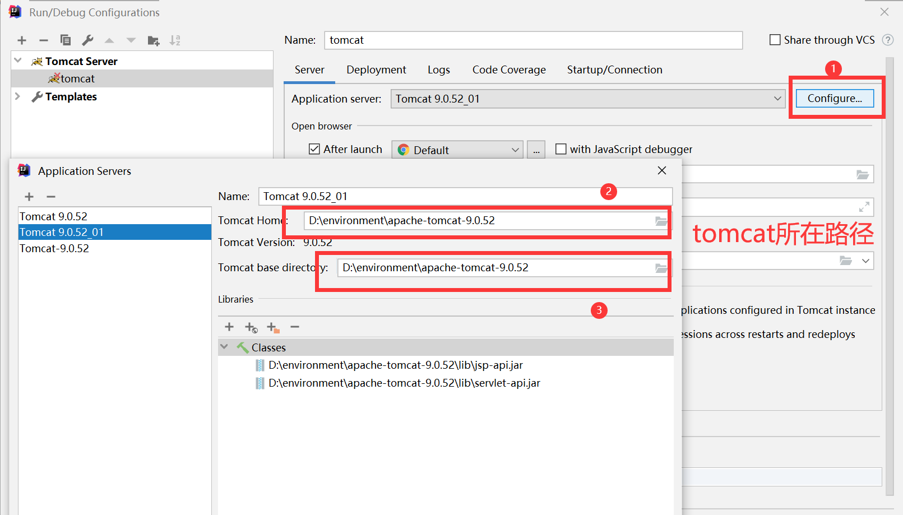Copy configuration using the duplicate icon

coord(66,40)
